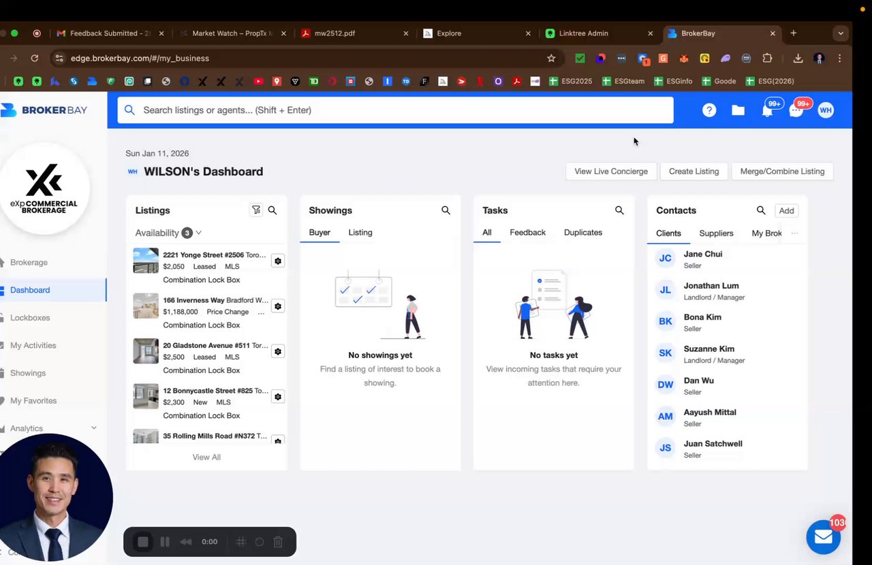This screenshot has height=565, width=872.
Task: Click the search icon in Contacts panel
Action: coord(761,210)
